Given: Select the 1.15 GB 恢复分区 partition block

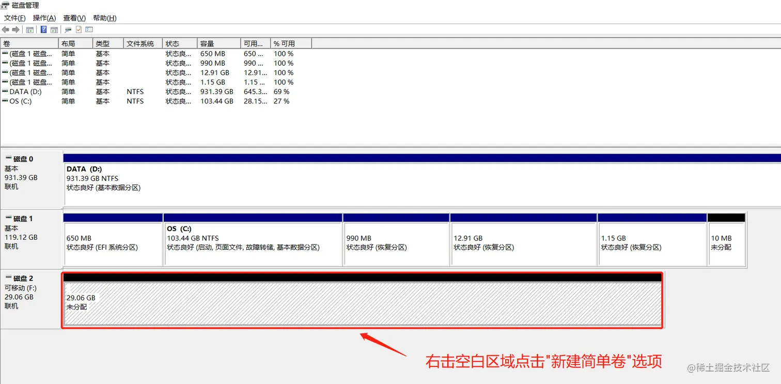Looking at the screenshot, I should 652,240.
